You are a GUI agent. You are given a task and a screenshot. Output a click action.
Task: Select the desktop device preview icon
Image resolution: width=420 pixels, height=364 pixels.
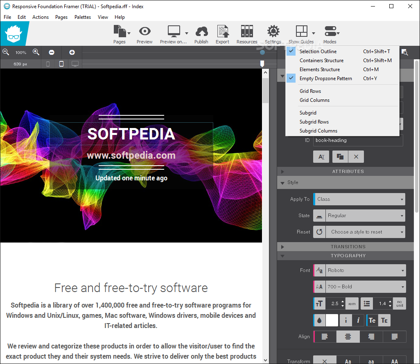point(75,64)
